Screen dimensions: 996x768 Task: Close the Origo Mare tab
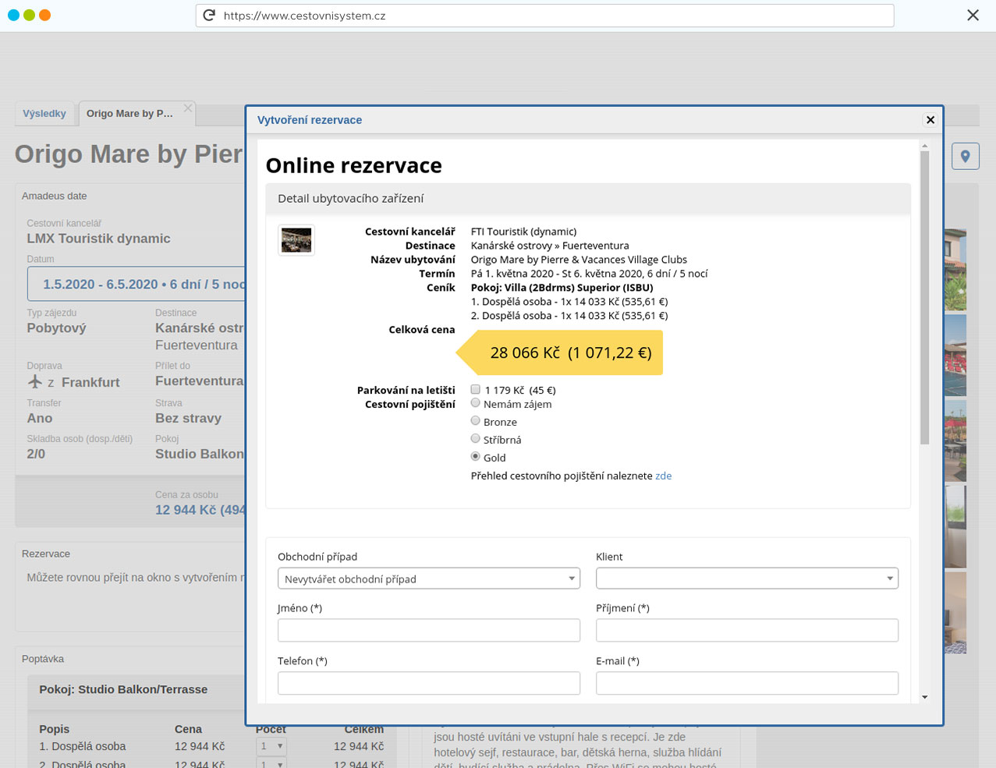point(188,108)
